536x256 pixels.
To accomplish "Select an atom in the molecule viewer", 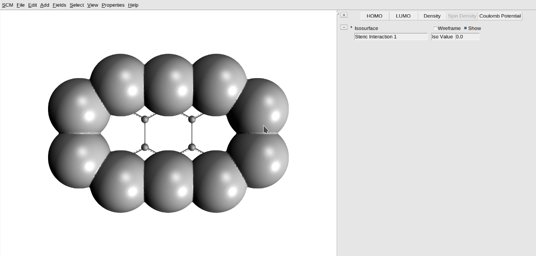I will pyautogui.click(x=145, y=120).
